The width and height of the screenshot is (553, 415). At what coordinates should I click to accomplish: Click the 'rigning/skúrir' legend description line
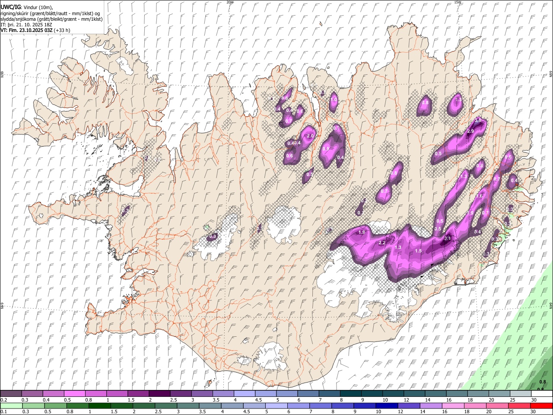click(x=51, y=13)
